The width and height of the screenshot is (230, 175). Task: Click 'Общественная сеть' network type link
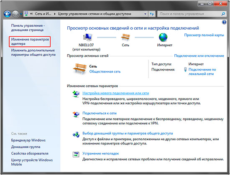click(105, 71)
